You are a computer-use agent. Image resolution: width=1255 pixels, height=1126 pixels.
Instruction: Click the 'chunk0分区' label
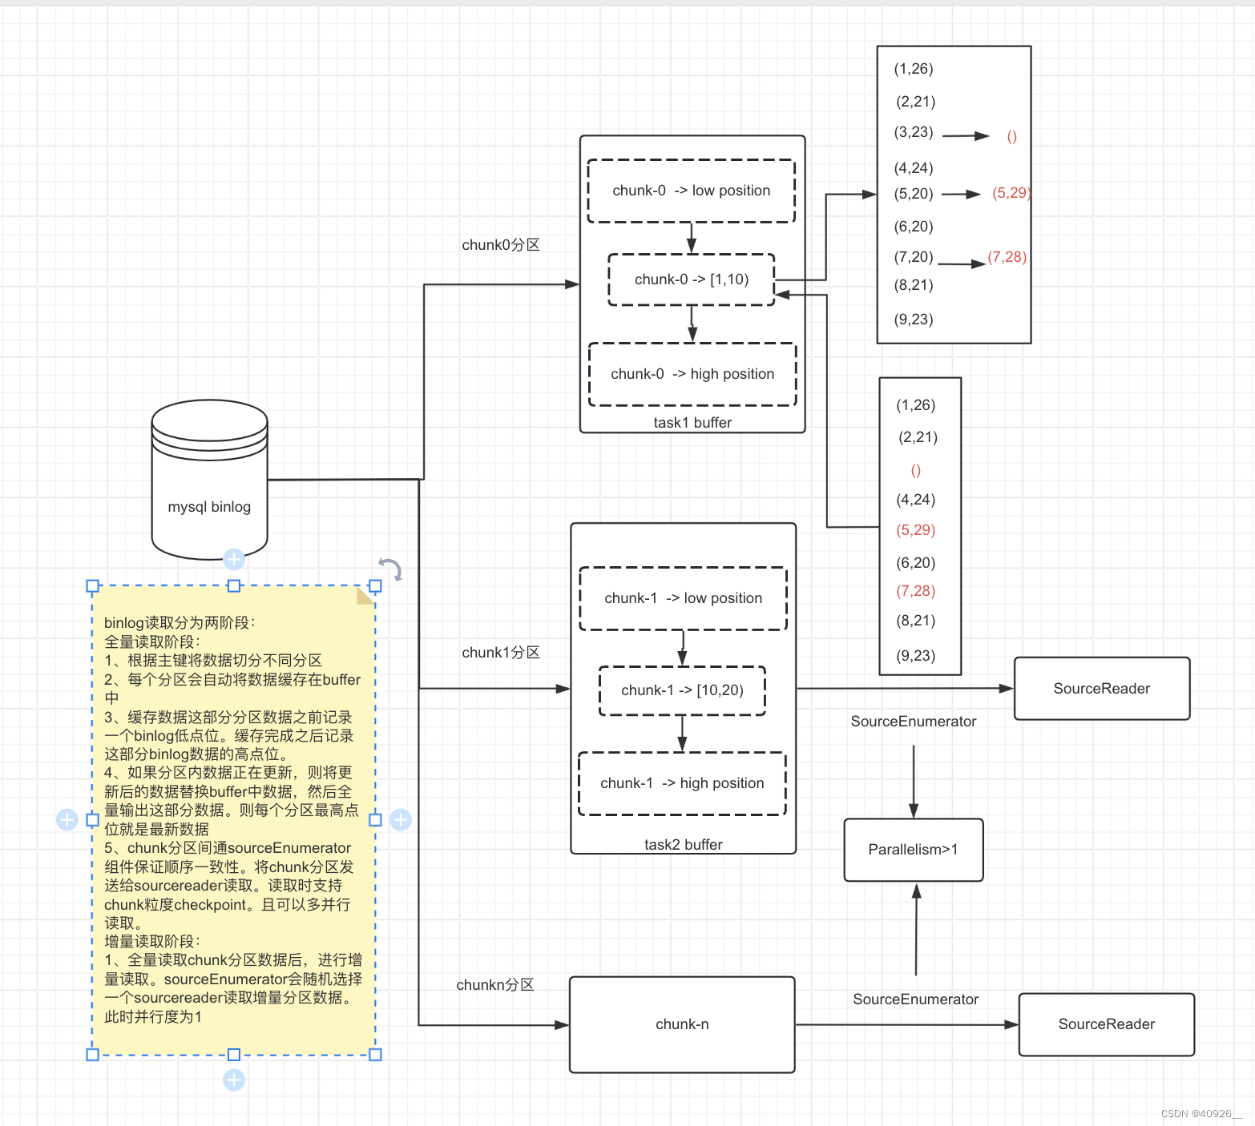coord(501,245)
